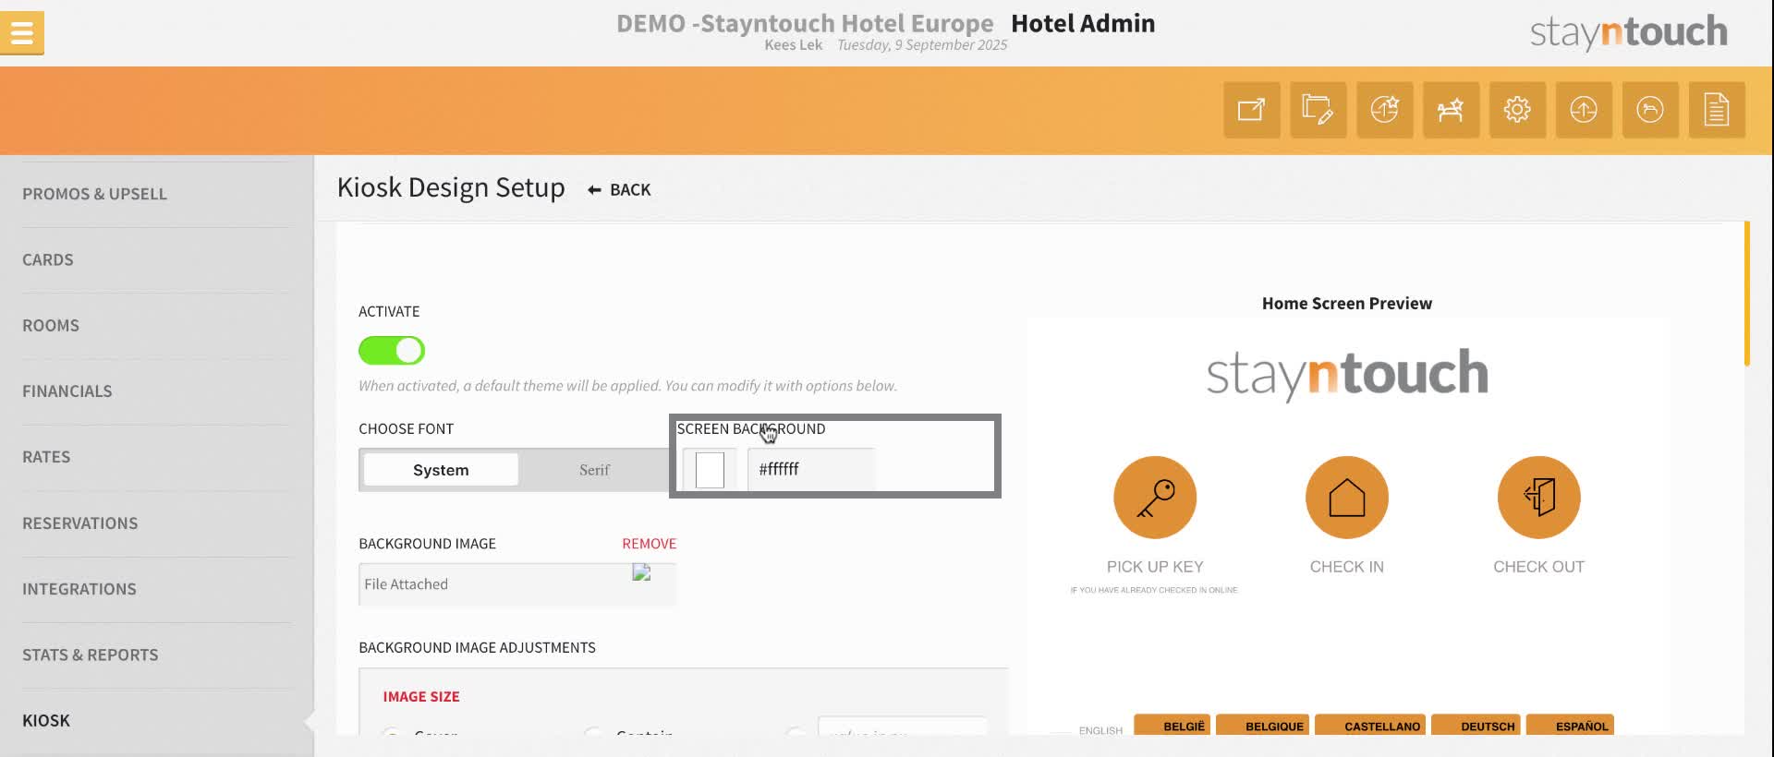Click the bed with star toolbar icon

click(x=1452, y=110)
